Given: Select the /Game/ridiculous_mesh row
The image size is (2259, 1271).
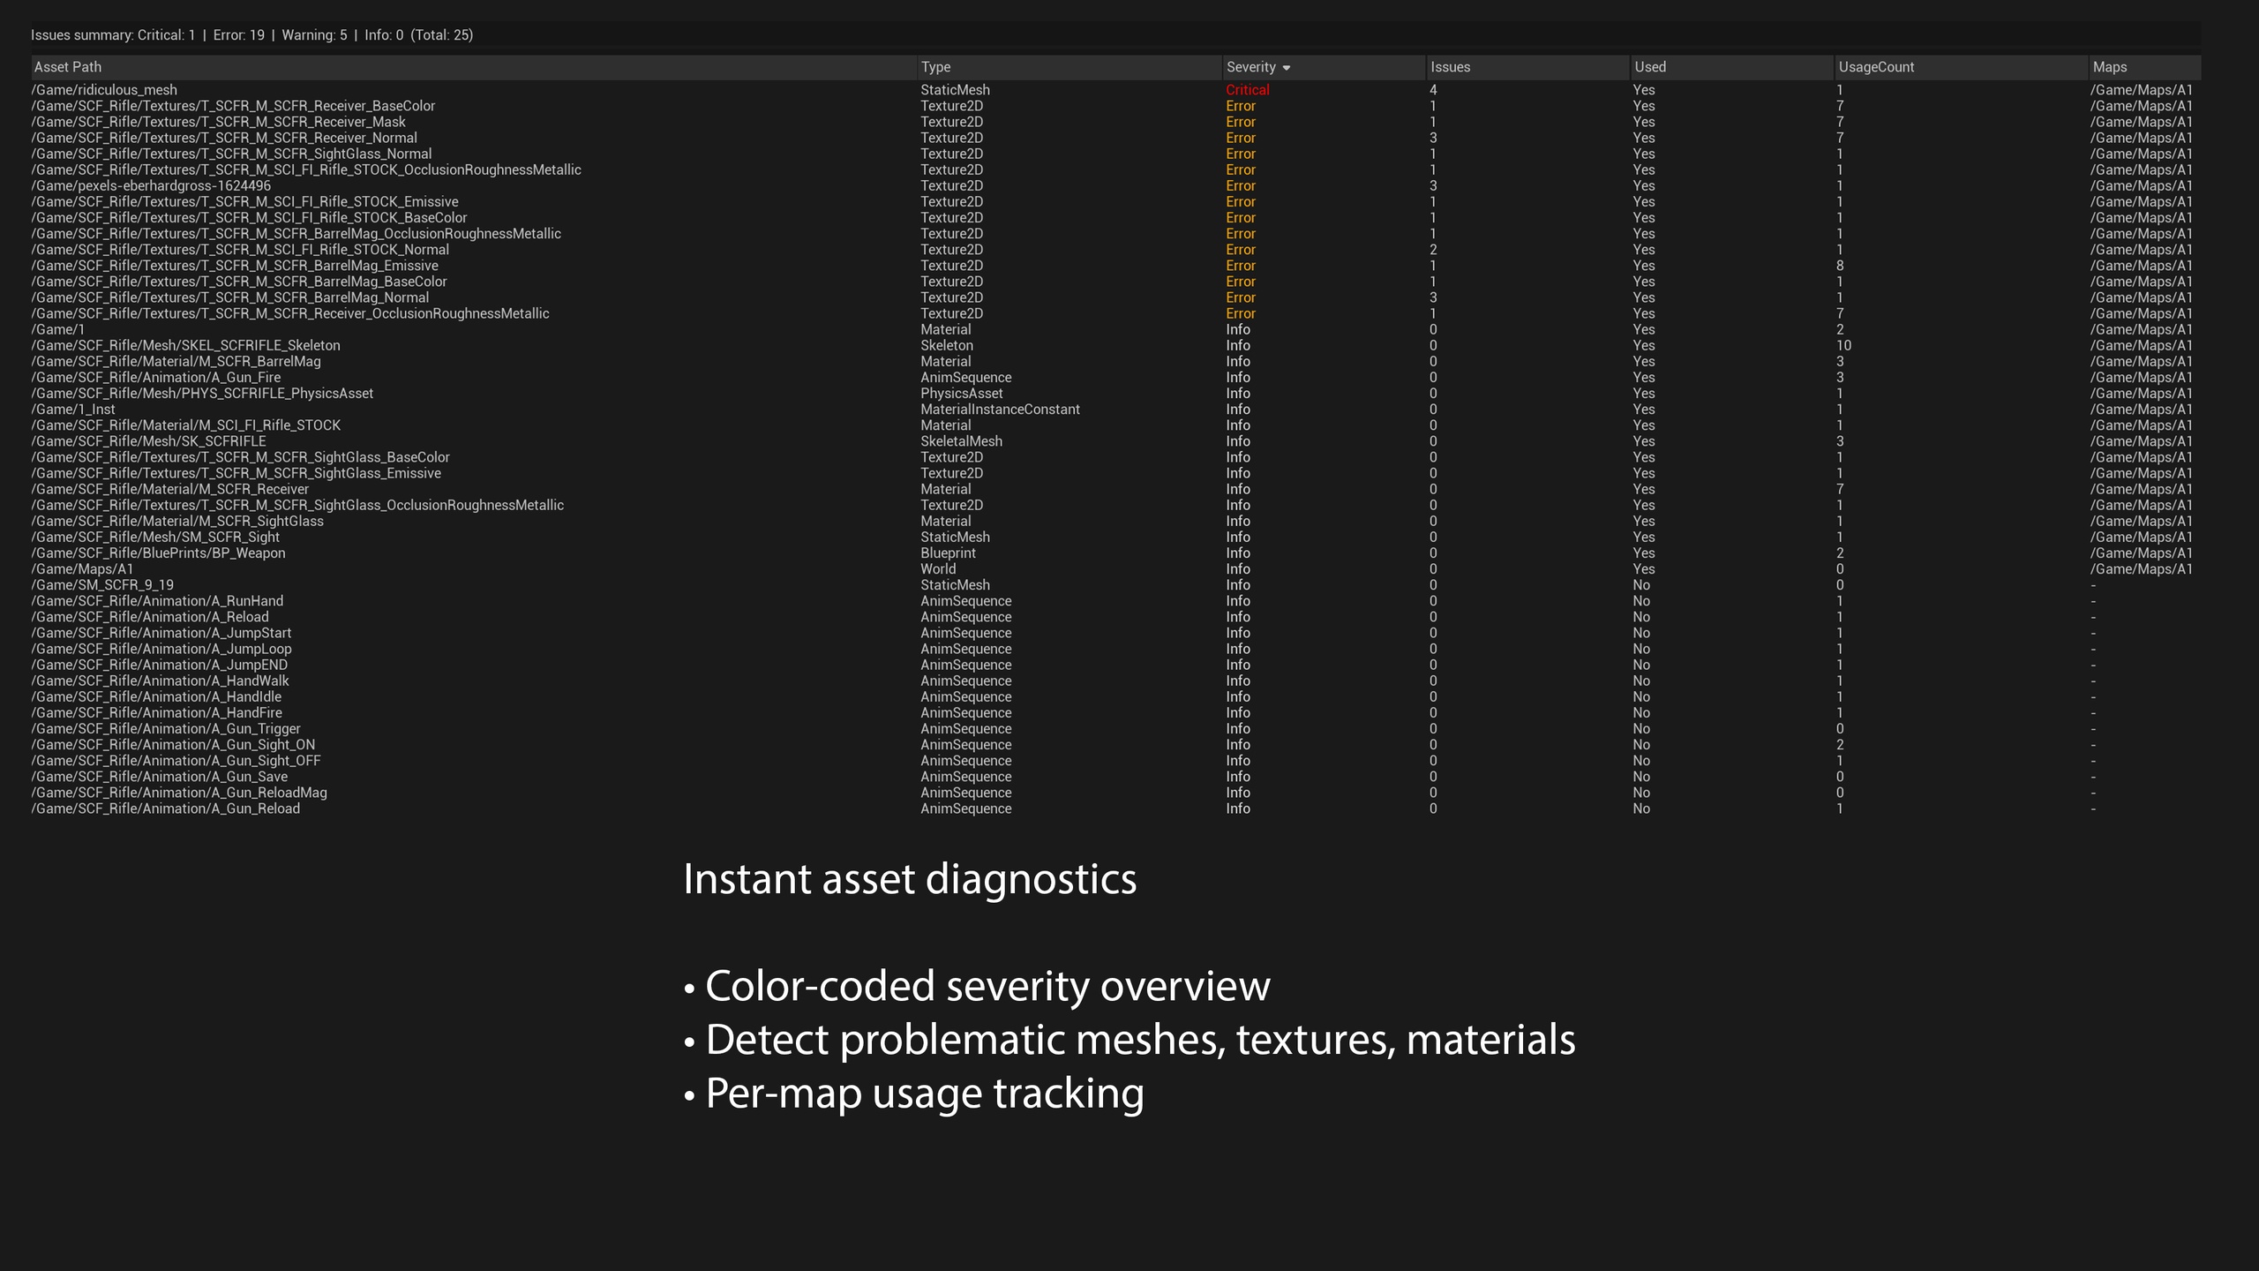Looking at the screenshot, I should tap(1115, 90).
